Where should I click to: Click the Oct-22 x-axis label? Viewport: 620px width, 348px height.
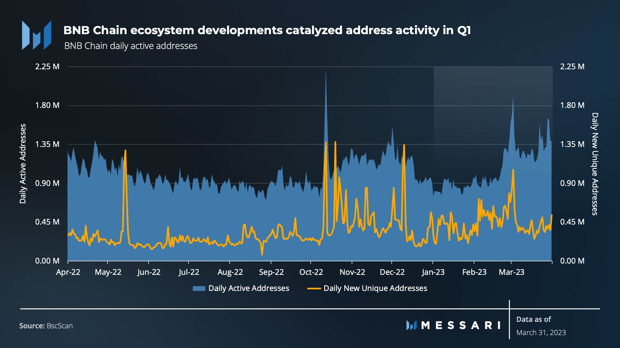coord(311,272)
